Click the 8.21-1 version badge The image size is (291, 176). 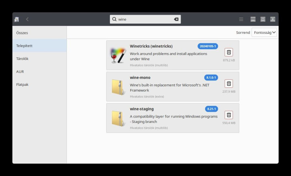pos(211,109)
